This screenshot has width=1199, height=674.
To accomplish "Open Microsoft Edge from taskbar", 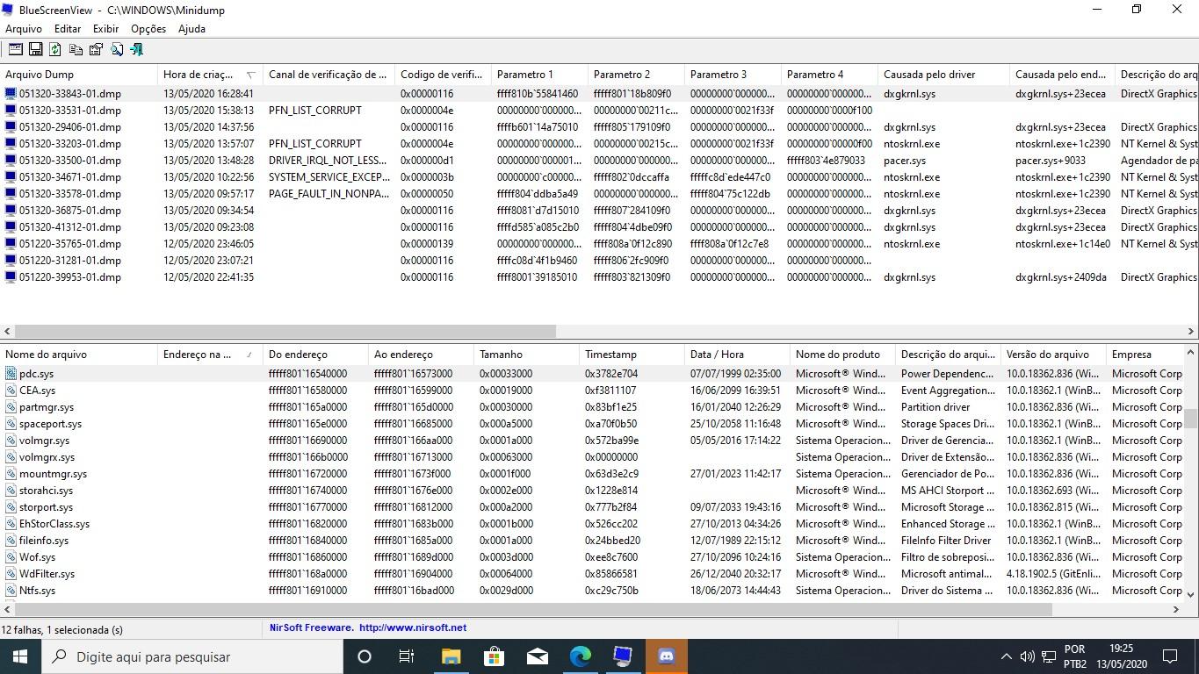I will pyautogui.click(x=580, y=656).
